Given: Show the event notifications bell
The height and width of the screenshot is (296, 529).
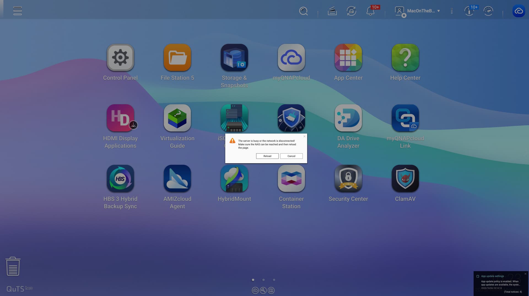Looking at the screenshot, I should [370, 11].
